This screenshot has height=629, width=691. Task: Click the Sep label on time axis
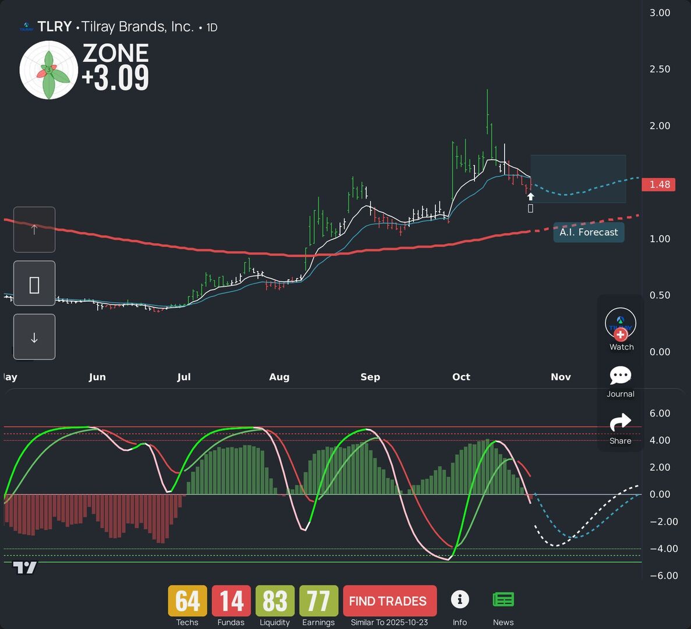(x=370, y=377)
